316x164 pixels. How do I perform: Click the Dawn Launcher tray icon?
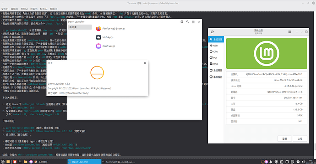point(263,162)
